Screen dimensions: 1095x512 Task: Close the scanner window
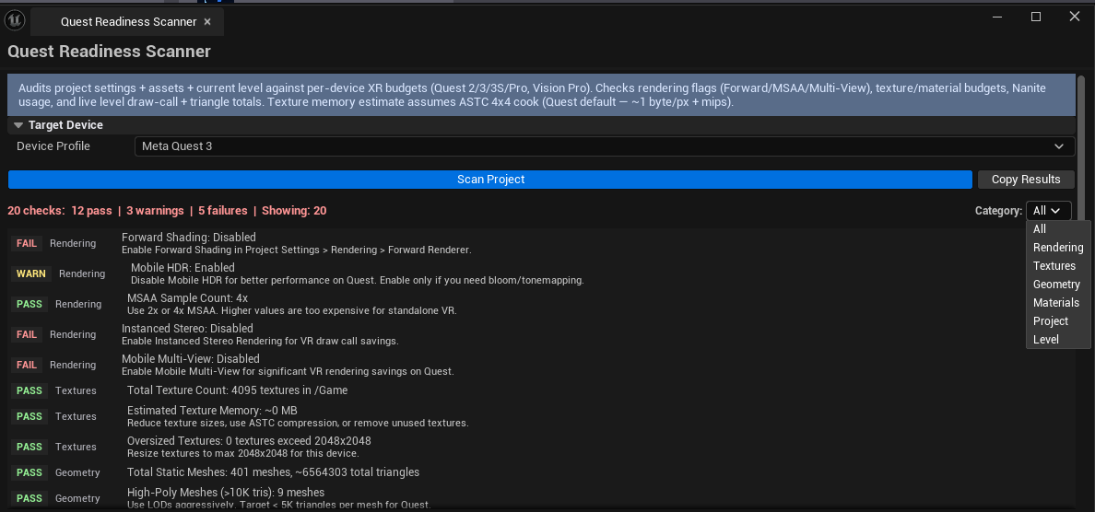[1075, 17]
